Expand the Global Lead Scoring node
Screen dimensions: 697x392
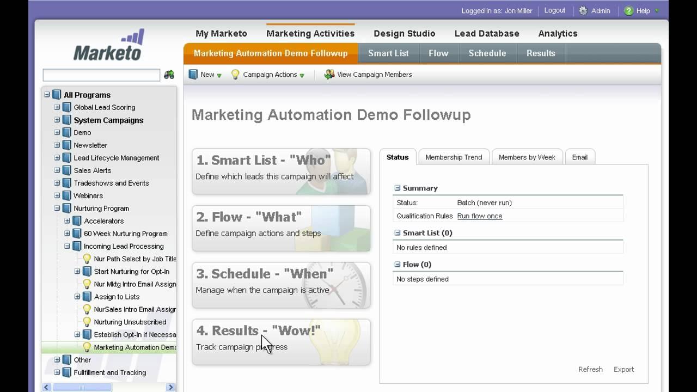(57, 107)
